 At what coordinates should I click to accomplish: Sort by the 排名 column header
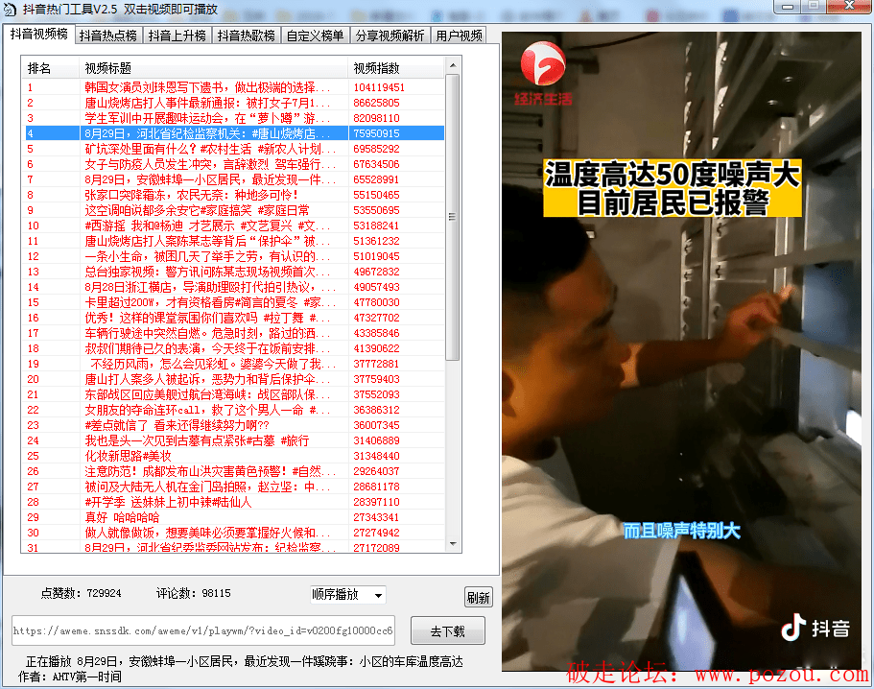coord(50,68)
